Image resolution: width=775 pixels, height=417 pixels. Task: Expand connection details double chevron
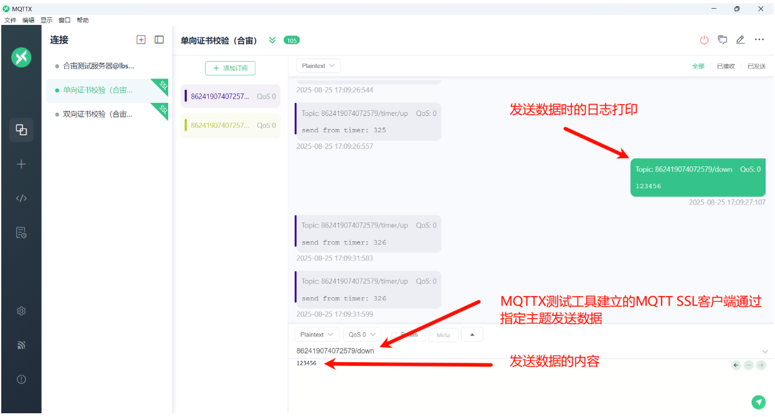pos(272,40)
